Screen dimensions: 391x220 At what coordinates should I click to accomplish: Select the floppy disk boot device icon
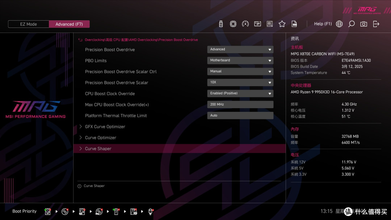pos(134,212)
